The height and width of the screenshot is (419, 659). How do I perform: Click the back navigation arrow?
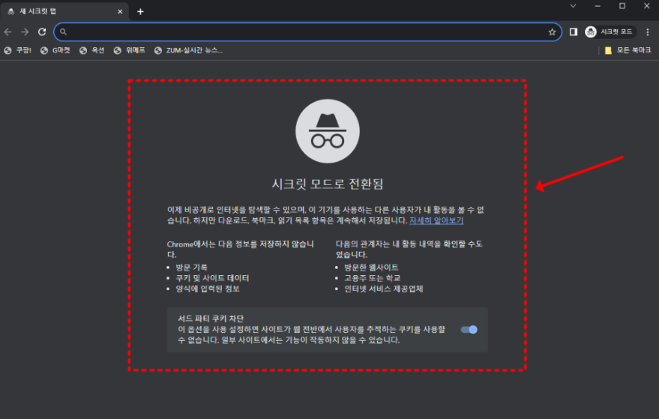8,32
